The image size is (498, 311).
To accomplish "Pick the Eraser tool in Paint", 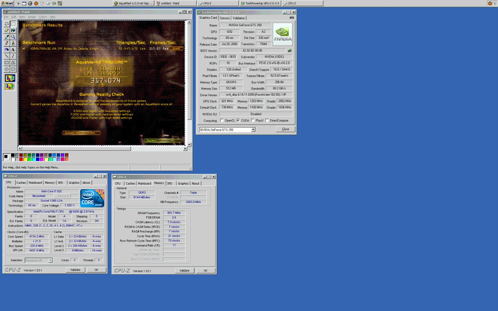I will coord(7,31).
